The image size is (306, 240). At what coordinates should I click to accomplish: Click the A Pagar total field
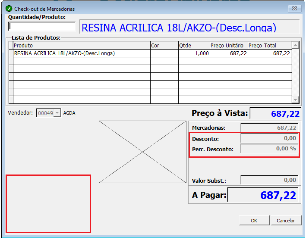(263, 195)
